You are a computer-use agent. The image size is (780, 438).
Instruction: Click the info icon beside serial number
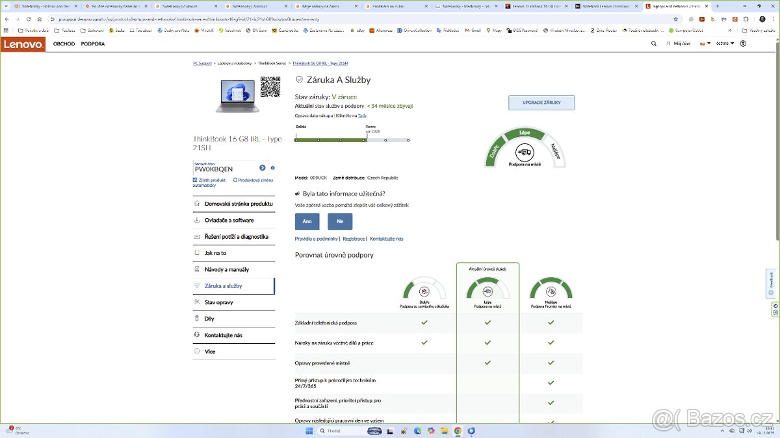click(272, 168)
